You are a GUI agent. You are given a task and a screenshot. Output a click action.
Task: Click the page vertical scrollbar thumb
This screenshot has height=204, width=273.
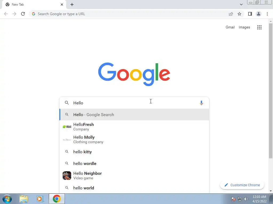tap(271, 91)
